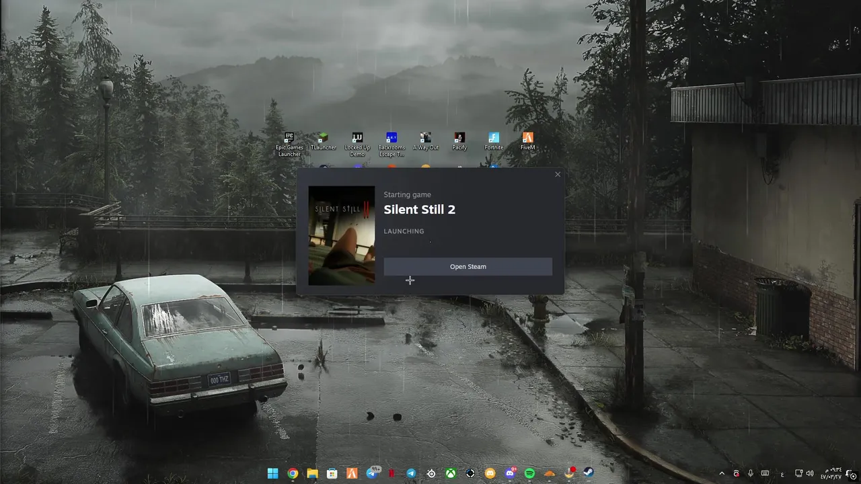The width and height of the screenshot is (861, 484).
Task: Open the Telegram icon without a badge
Action: pos(411,473)
